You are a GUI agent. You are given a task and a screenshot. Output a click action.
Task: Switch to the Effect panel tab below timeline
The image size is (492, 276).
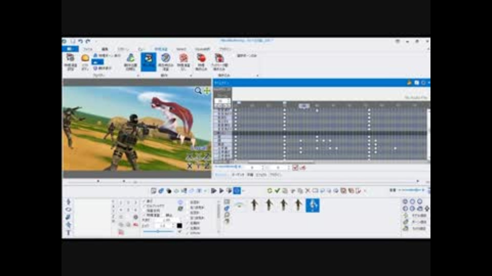click(261, 175)
